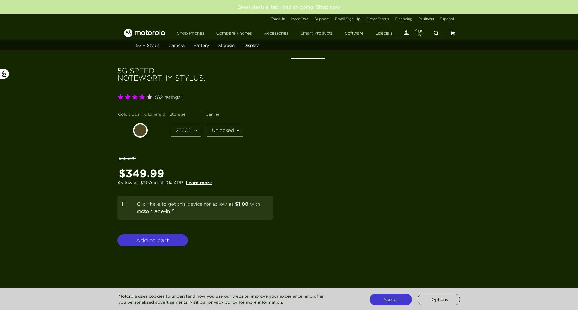Open the Learn more financing link

pos(199,183)
